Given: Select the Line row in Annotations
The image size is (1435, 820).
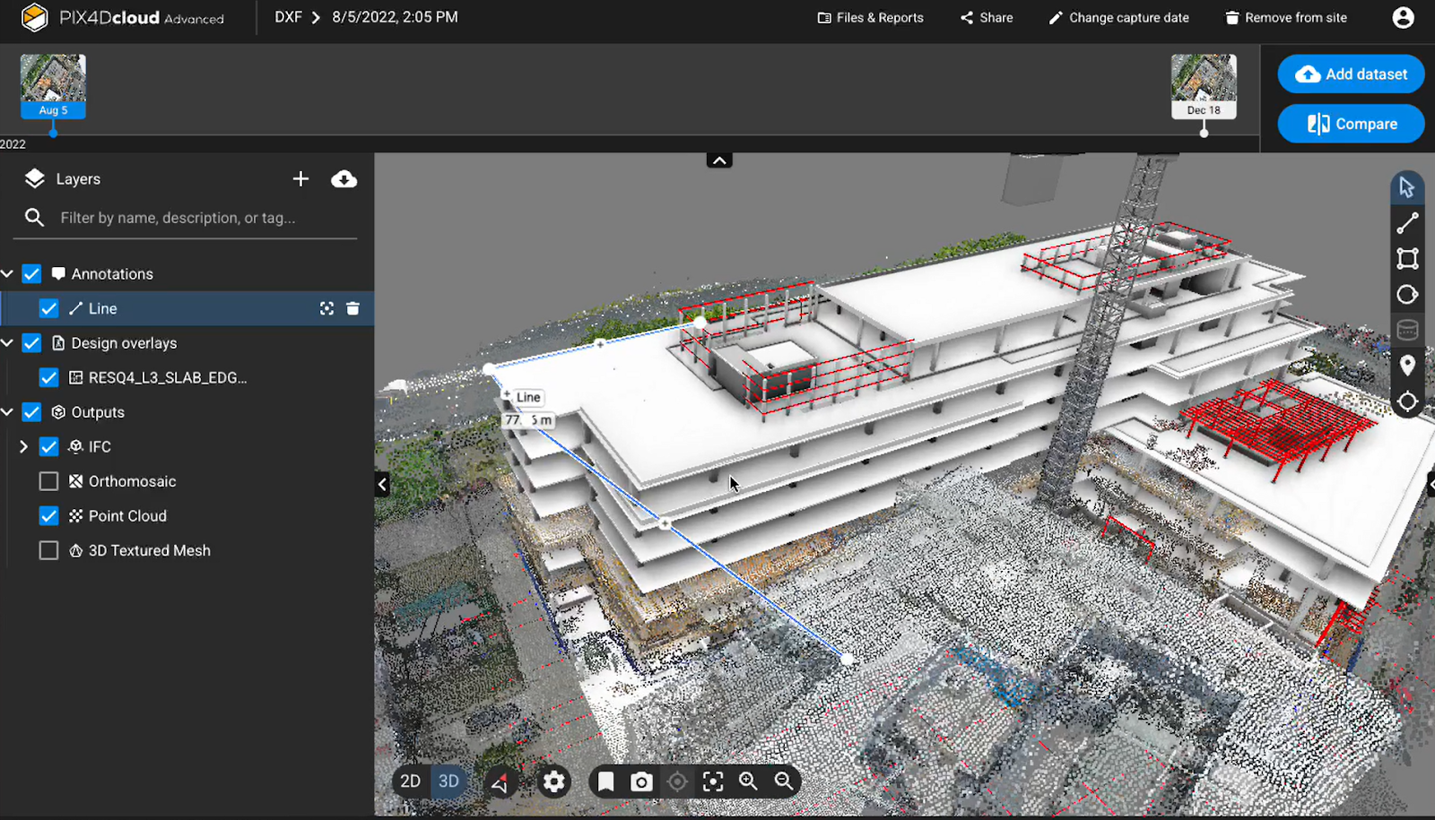Looking at the screenshot, I should 187,308.
